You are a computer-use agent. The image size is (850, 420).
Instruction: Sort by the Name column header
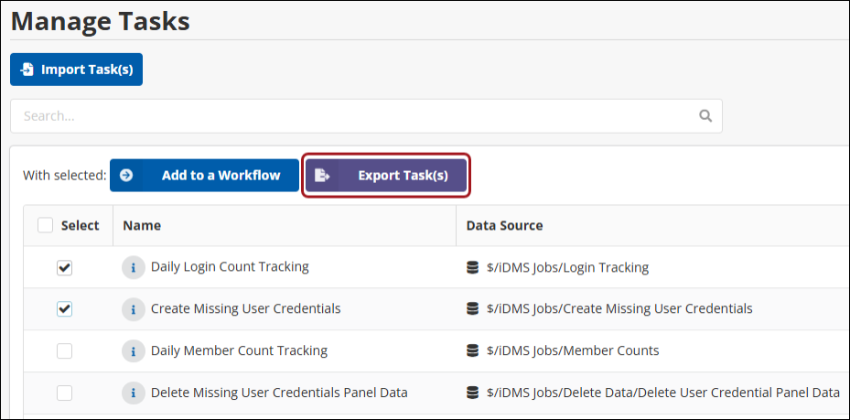pos(142,225)
